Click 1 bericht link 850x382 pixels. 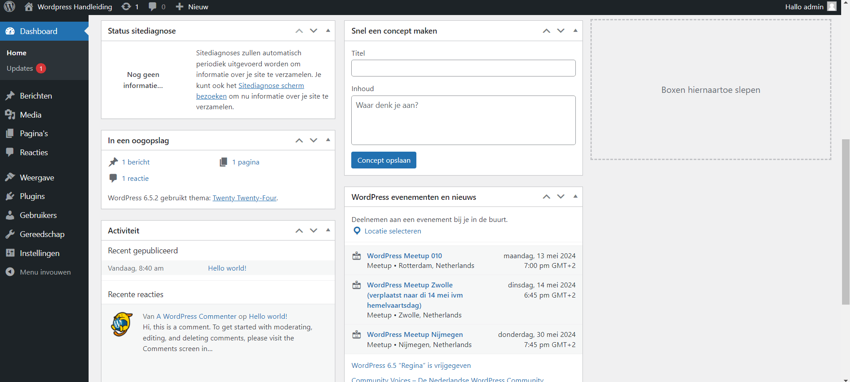pyautogui.click(x=136, y=162)
